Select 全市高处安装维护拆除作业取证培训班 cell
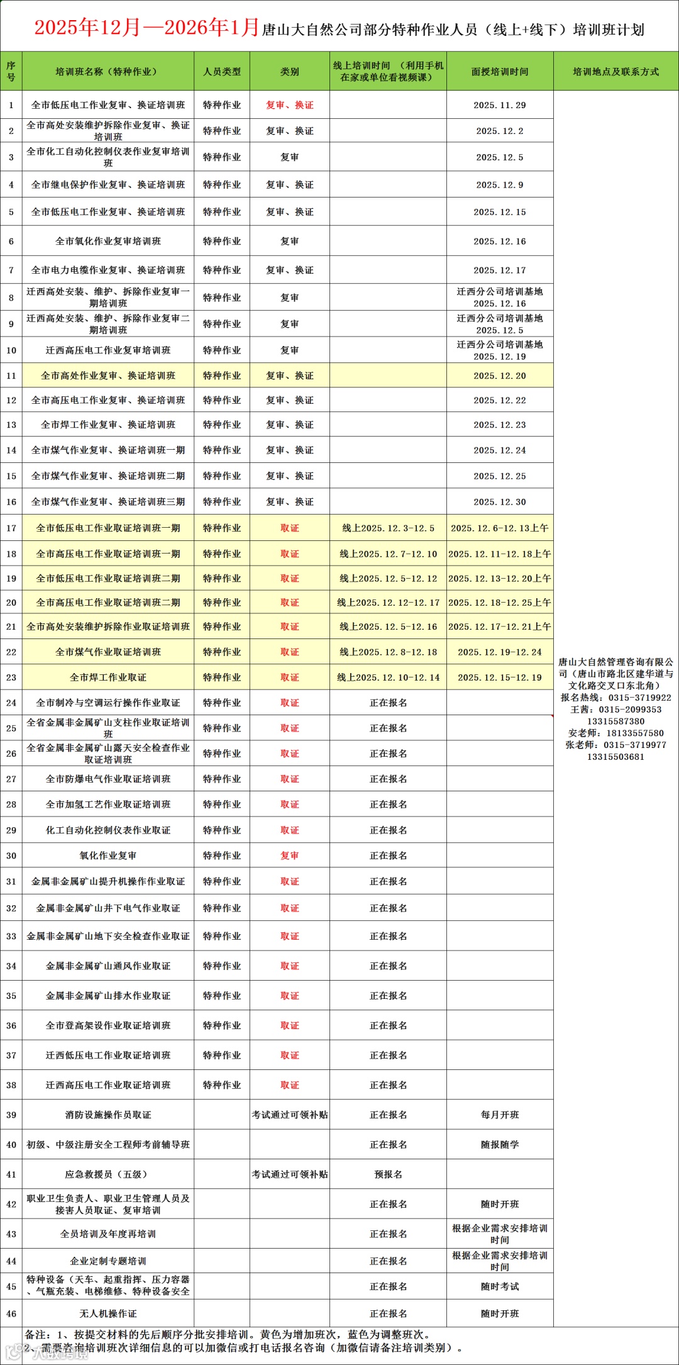Viewport: 679px width, 1365px height. click(x=108, y=627)
